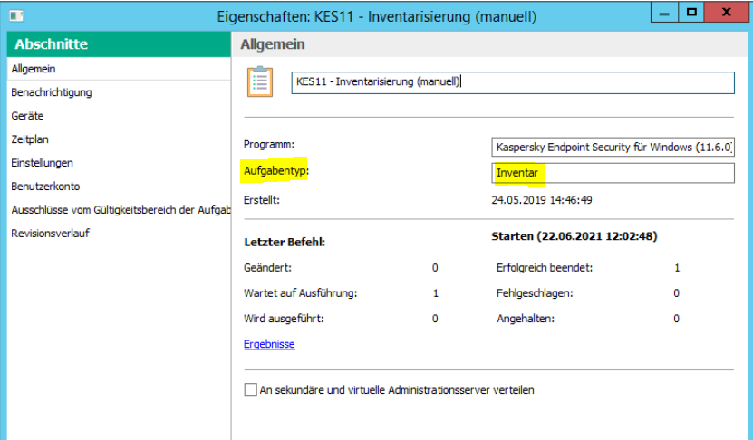Image resolution: width=753 pixels, height=440 pixels.
Task: Minimize the Eigenschaften window
Action: pyautogui.click(x=665, y=14)
